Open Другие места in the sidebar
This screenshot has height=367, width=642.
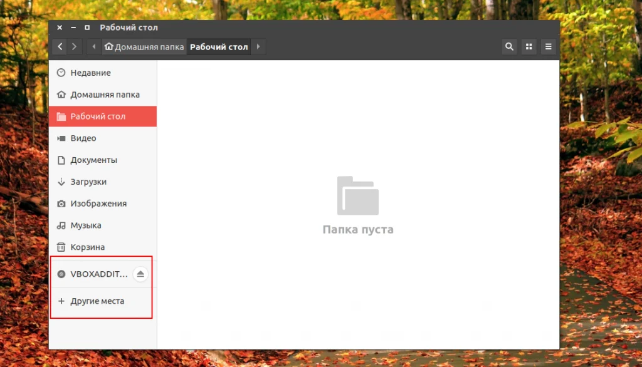point(103,301)
